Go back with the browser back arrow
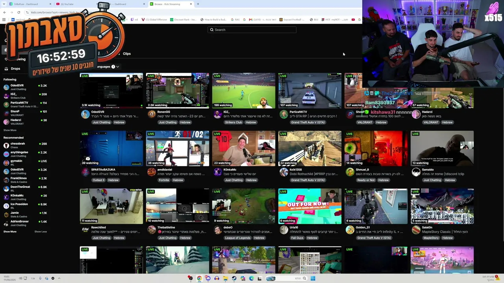 [x=4, y=12]
